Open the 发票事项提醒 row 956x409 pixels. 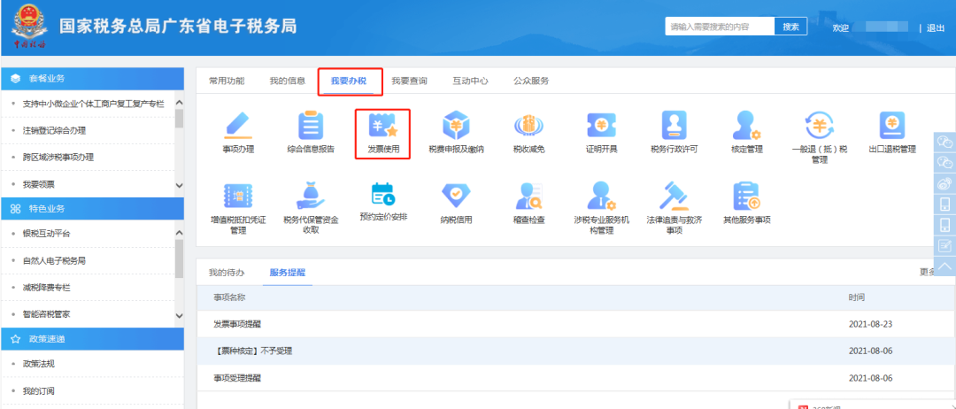575,324
